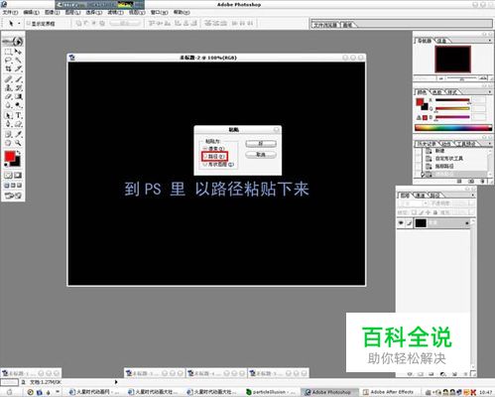Click the red foreground color swatch in toolbox
The height and width of the screenshot is (397, 495).
pyautogui.click(x=10, y=156)
